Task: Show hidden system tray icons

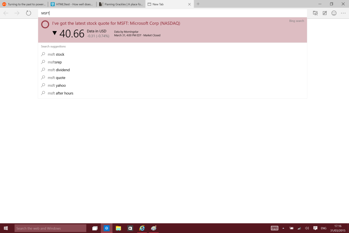Action: (283, 228)
